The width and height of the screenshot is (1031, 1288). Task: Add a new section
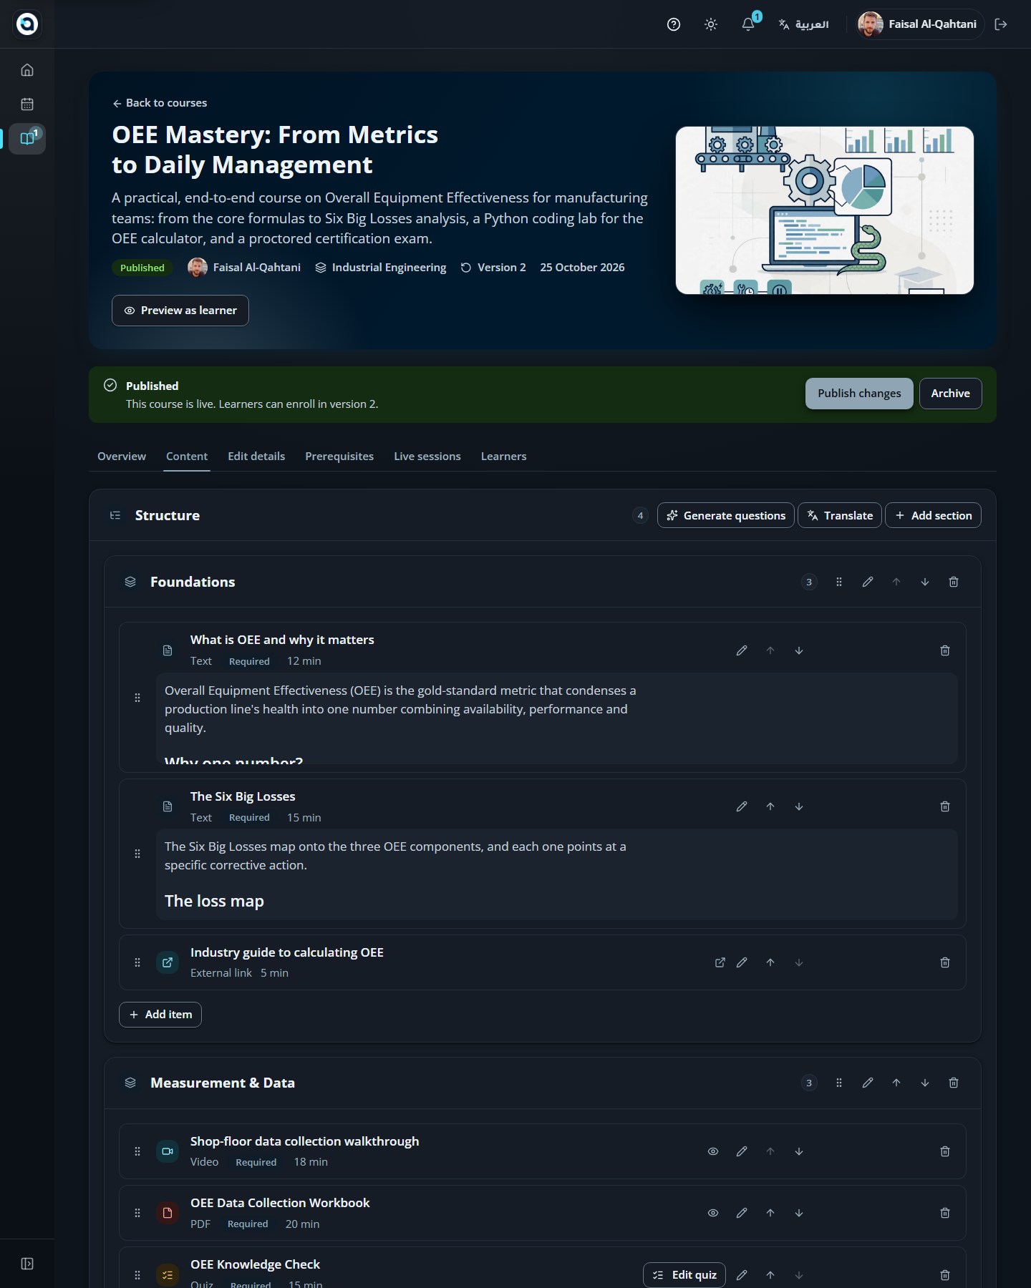(x=934, y=516)
